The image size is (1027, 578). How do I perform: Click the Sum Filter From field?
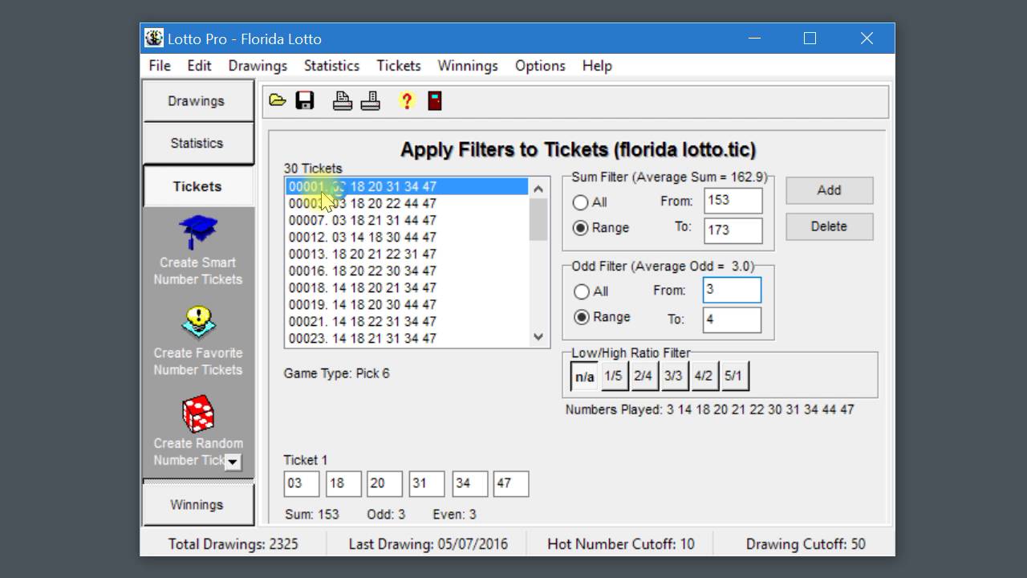[733, 201]
